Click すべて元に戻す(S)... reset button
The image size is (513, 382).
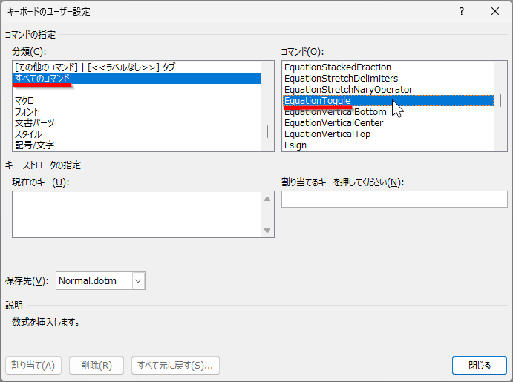pos(175,365)
